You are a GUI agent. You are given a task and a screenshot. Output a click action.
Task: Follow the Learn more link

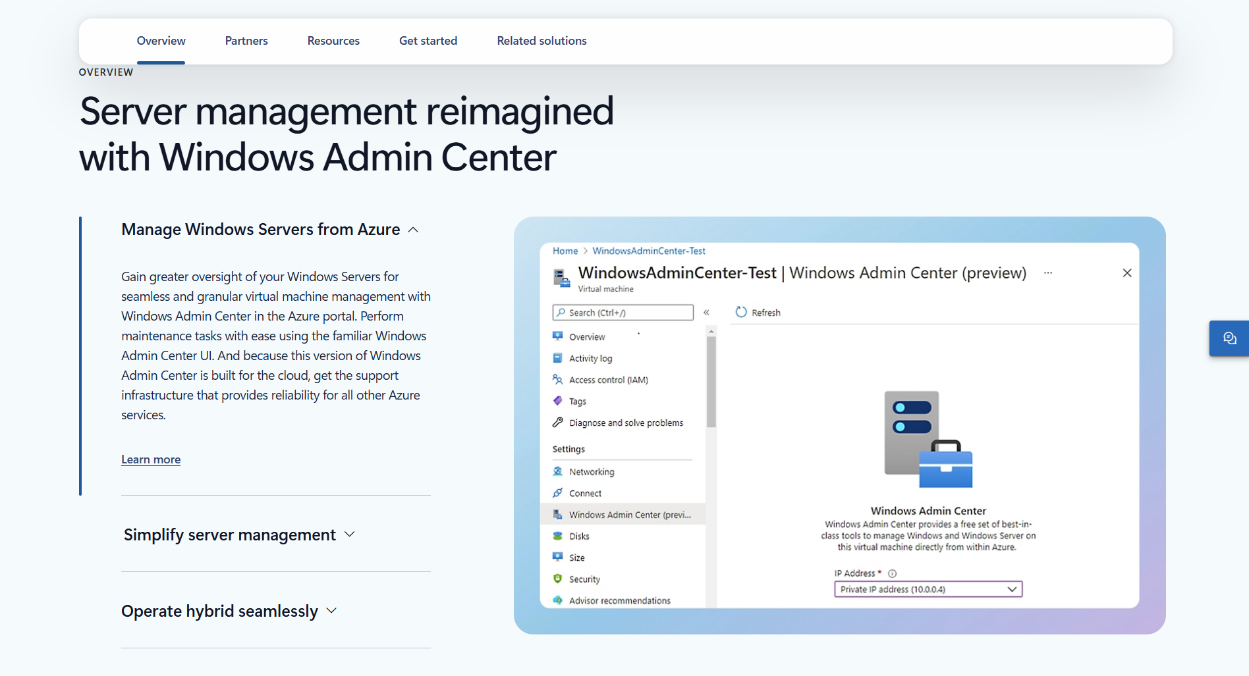151,459
